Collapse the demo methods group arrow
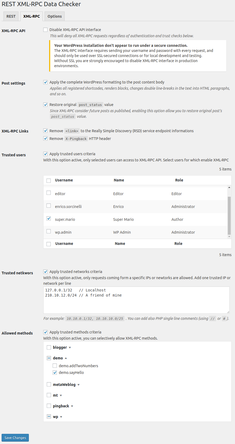 click(66, 358)
